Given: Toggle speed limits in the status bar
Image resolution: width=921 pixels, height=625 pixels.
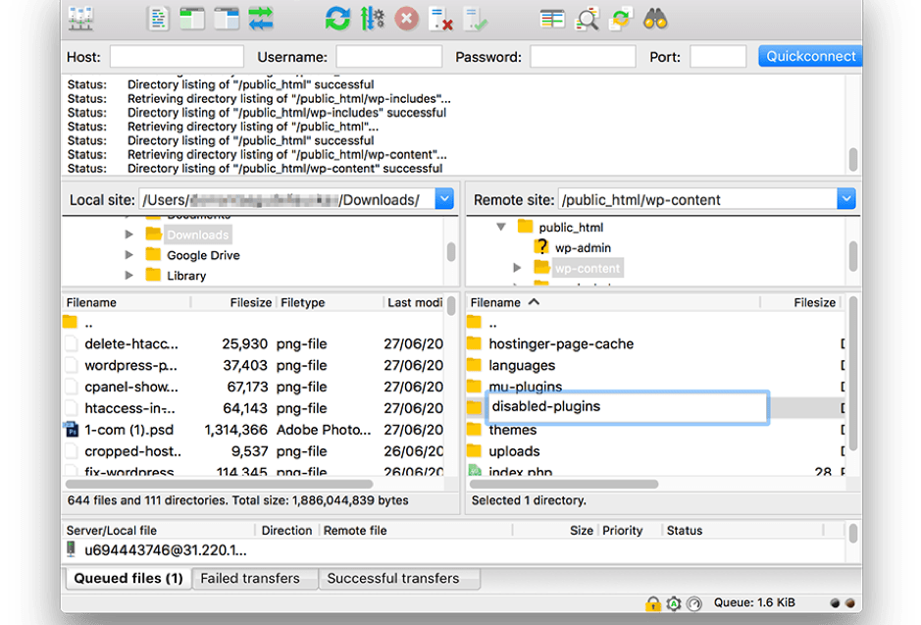Looking at the screenshot, I should [693, 602].
